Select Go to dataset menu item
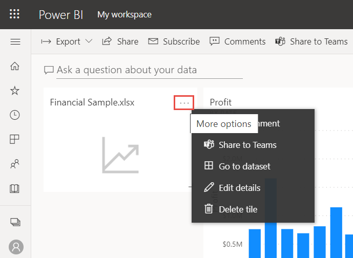Screen dimensions: 353x258 click(x=244, y=166)
